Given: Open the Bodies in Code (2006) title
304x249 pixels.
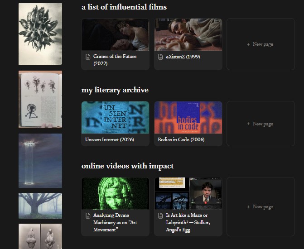Looking at the screenshot, I should coord(181,140).
